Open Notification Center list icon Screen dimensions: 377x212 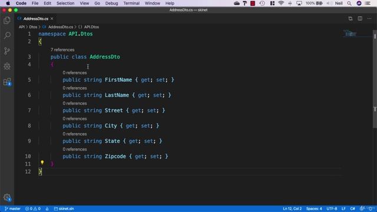pos(368,3)
